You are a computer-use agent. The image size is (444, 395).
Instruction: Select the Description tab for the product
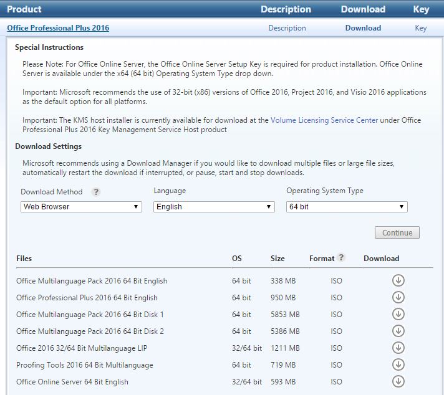point(287,28)
